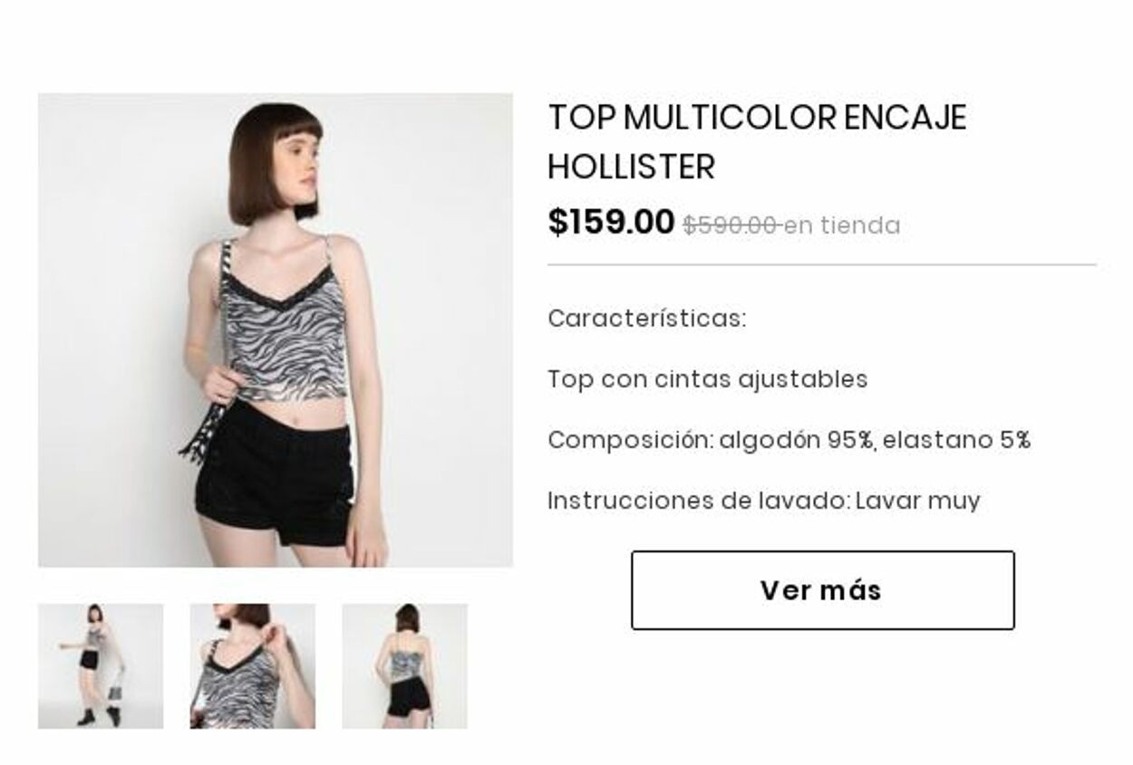
Task: Click the Características heading
Action: click(x=647, y=319)
